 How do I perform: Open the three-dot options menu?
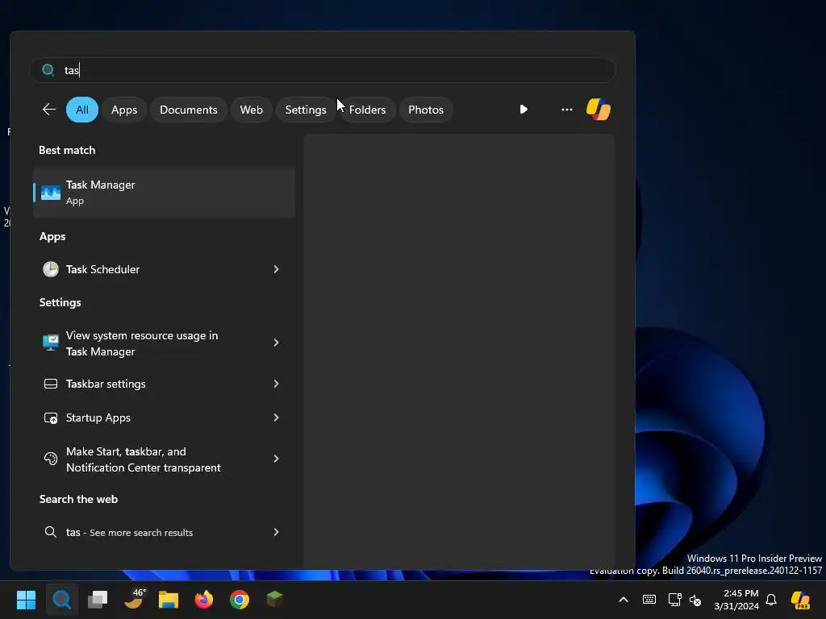(567, 110)
